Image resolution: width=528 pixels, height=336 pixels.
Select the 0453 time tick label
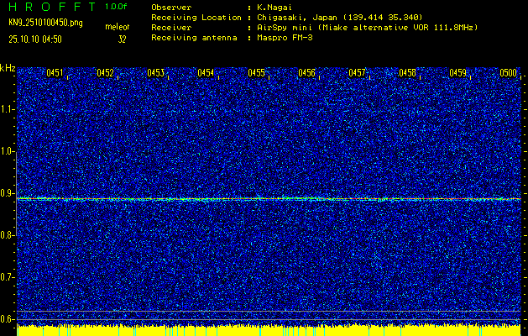click(156, 73)
